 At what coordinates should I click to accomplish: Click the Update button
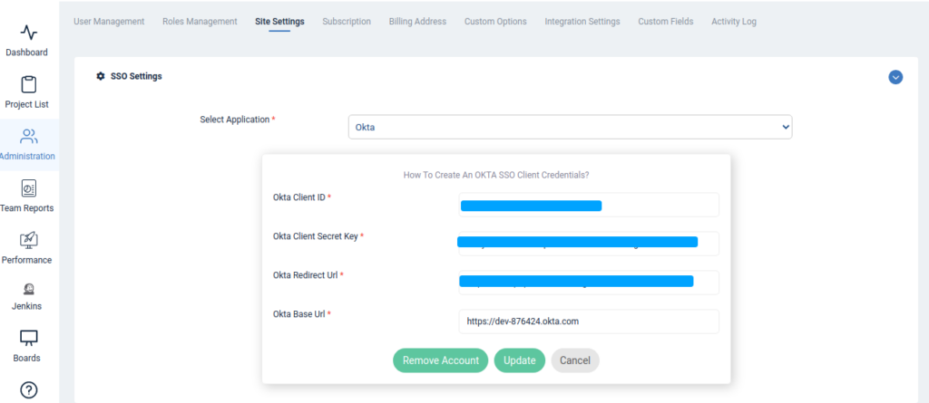[x=520, y=360]
